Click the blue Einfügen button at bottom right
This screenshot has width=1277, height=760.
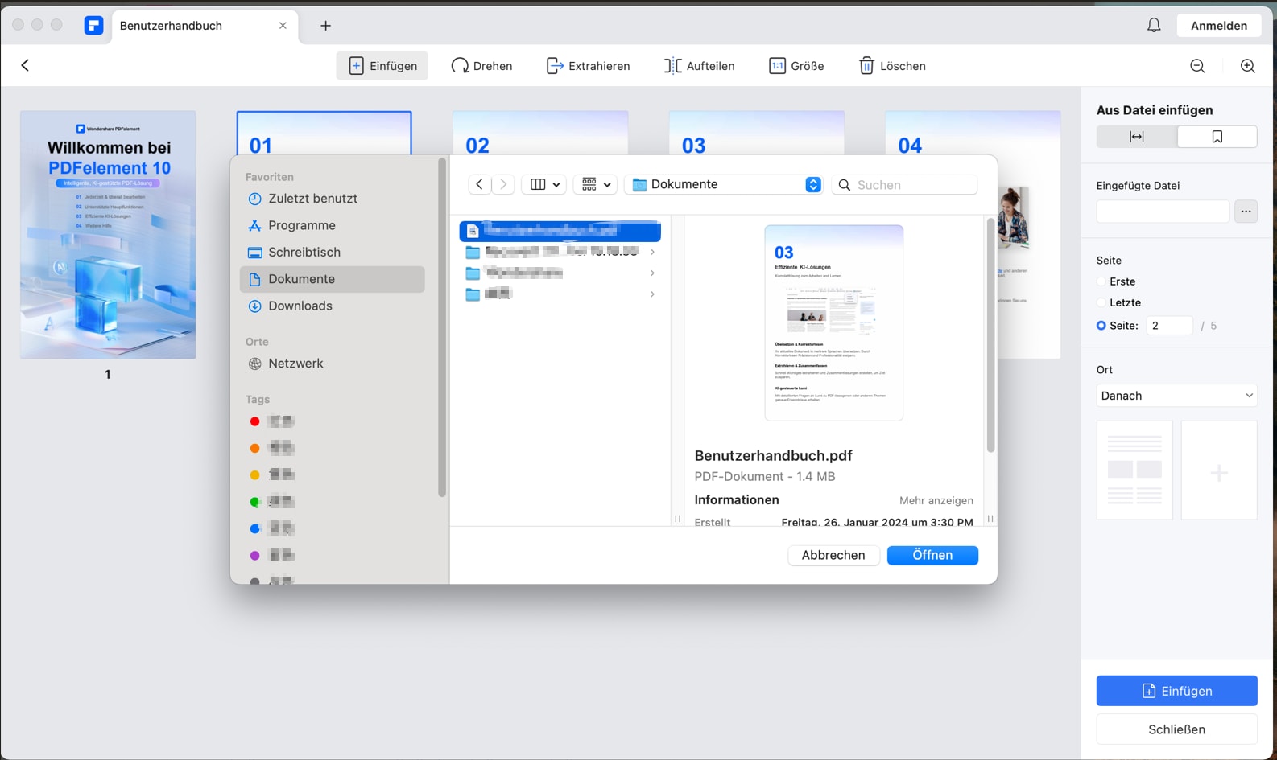1176,691
